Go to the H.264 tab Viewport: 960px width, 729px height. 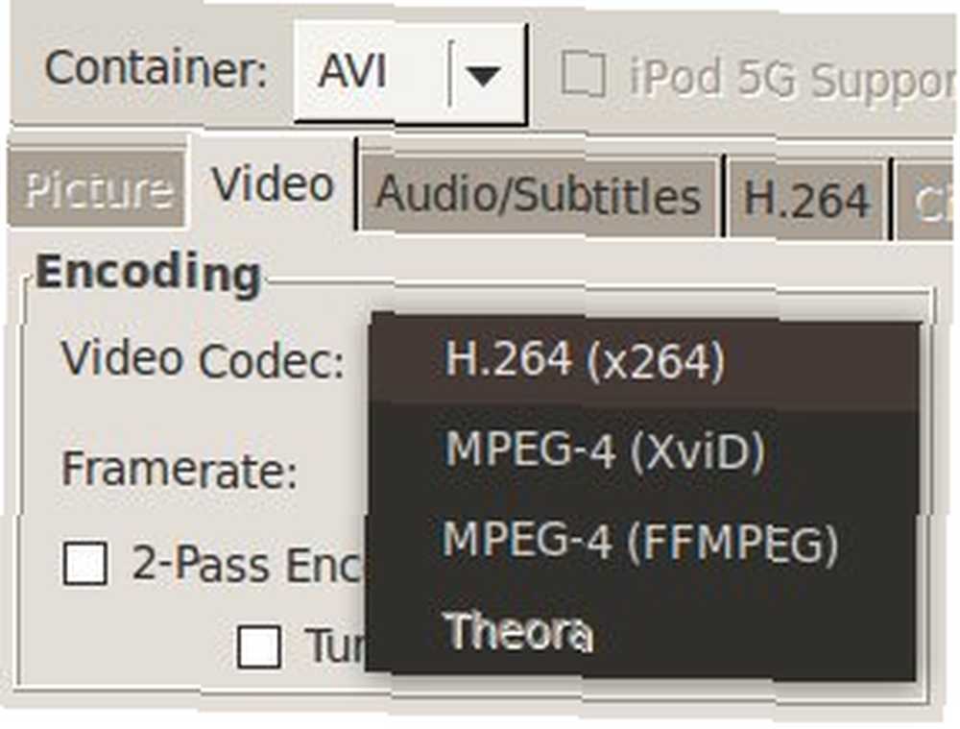[807, 199]
